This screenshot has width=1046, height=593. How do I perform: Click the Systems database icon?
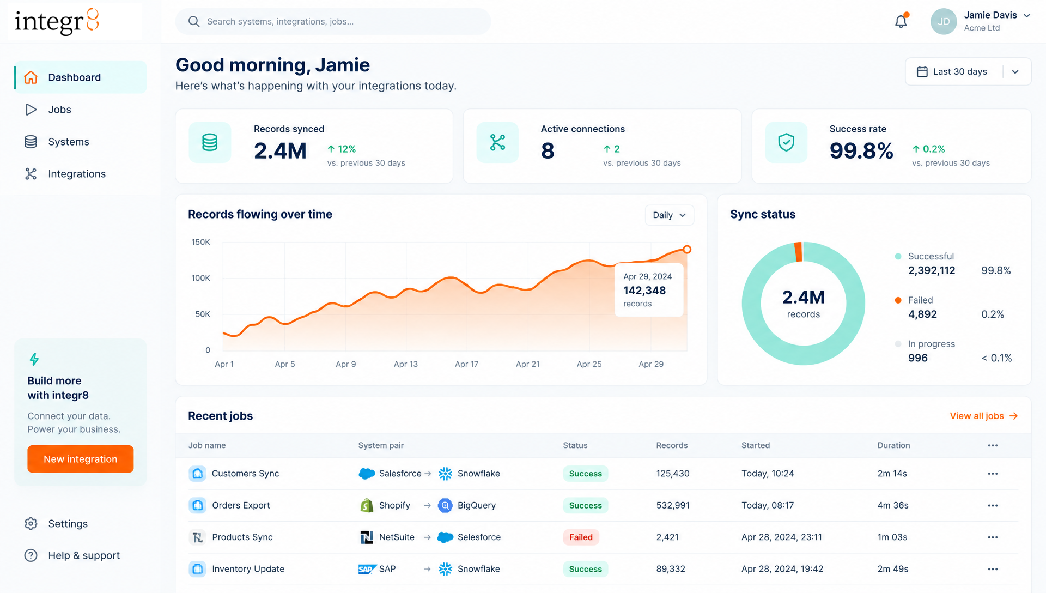(31, 142)
